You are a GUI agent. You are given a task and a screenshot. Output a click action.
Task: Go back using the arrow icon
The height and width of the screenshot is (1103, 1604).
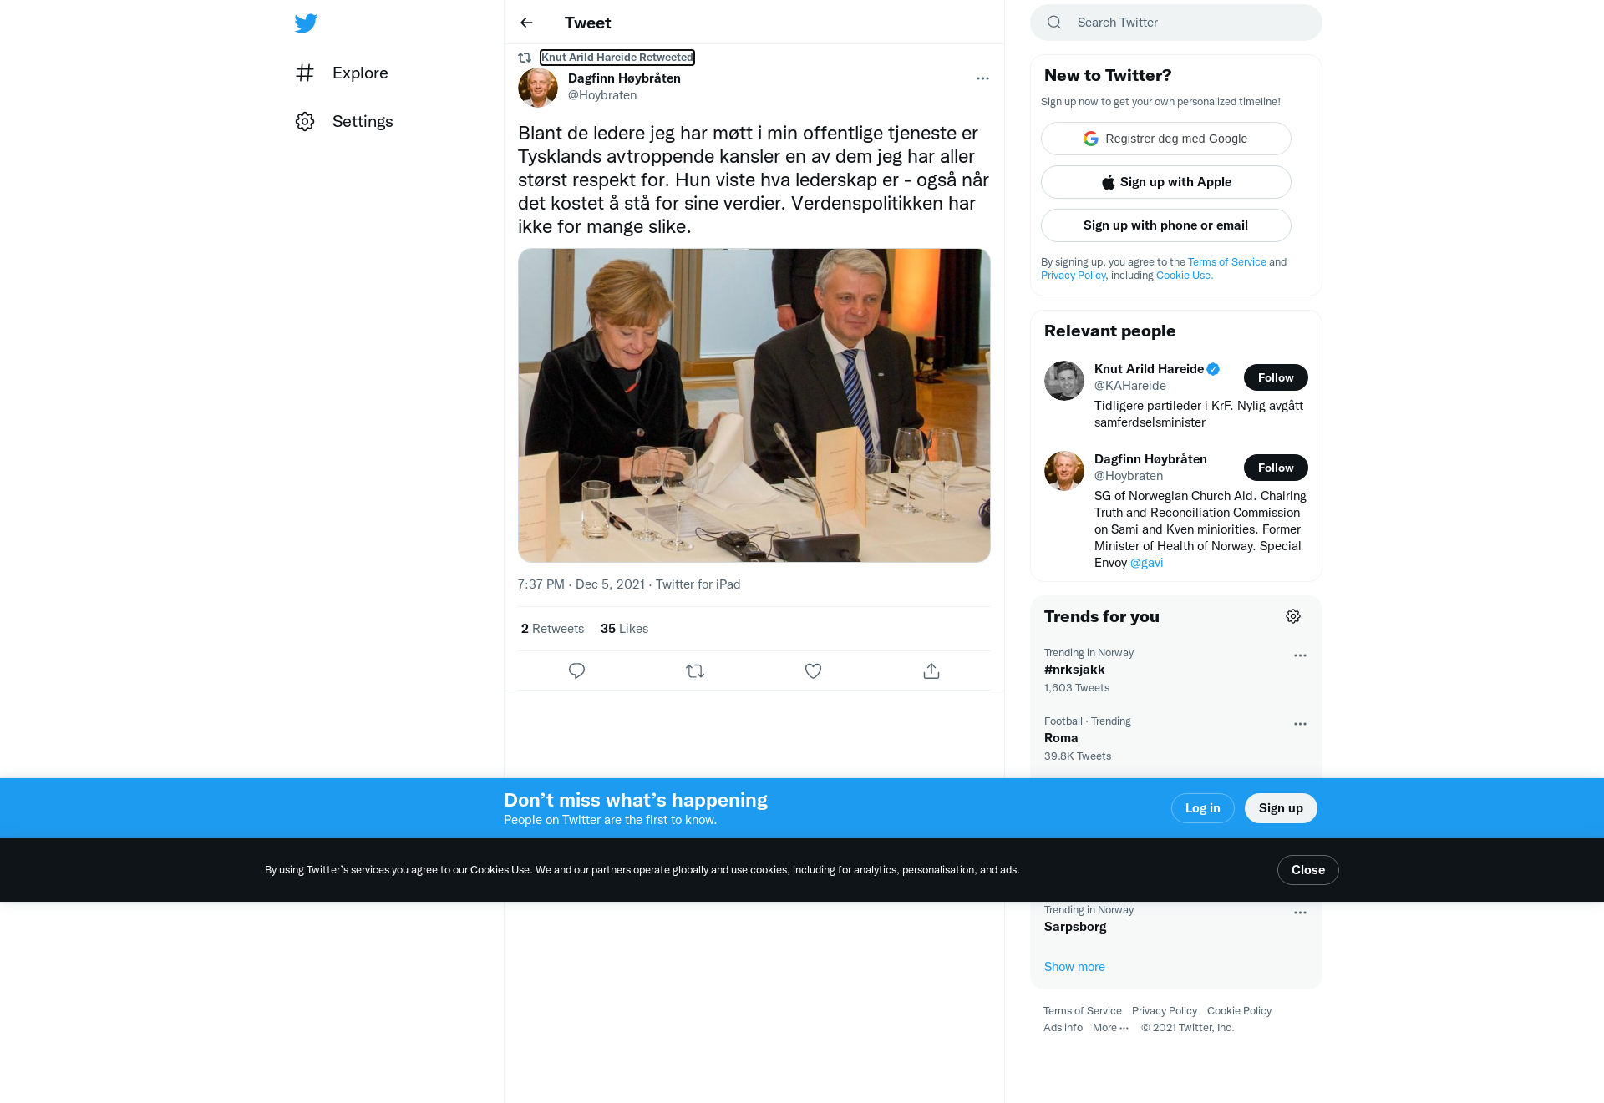click(526, 23)
